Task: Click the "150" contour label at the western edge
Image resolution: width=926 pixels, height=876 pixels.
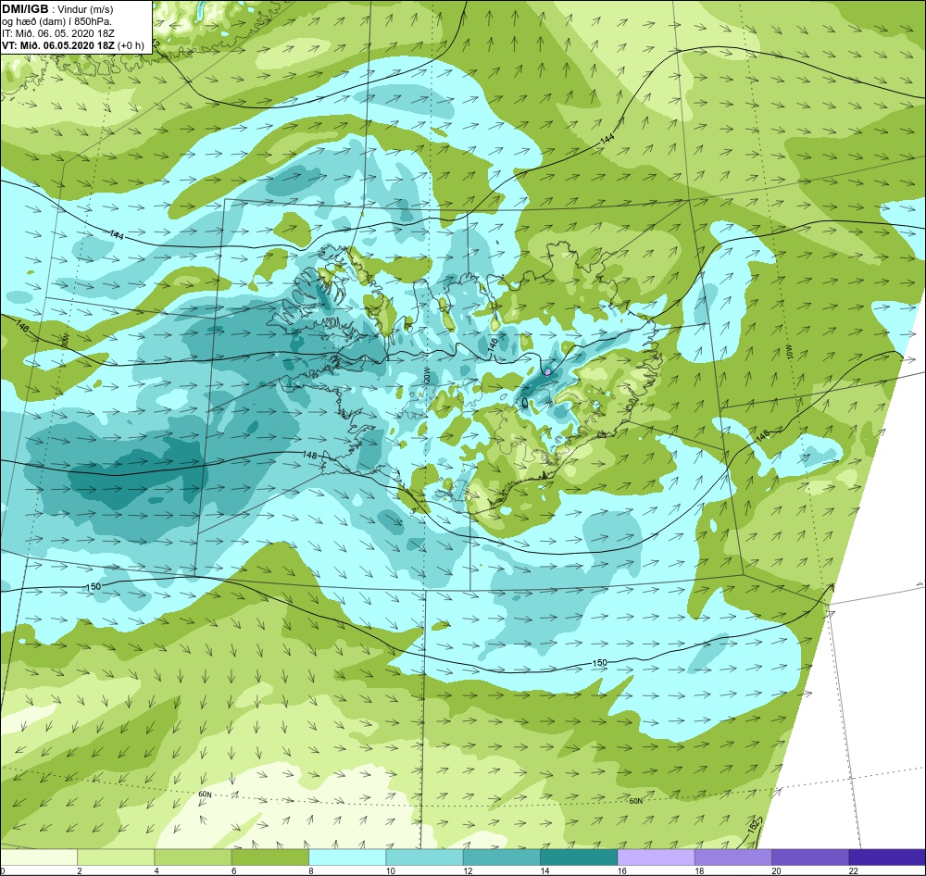Action: (94, 586)
